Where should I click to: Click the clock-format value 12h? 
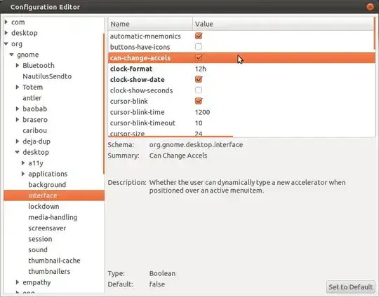pyautogui.click(x=201, y=69)
